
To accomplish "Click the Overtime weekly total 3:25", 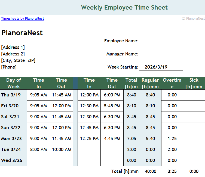I will [172, 171].
